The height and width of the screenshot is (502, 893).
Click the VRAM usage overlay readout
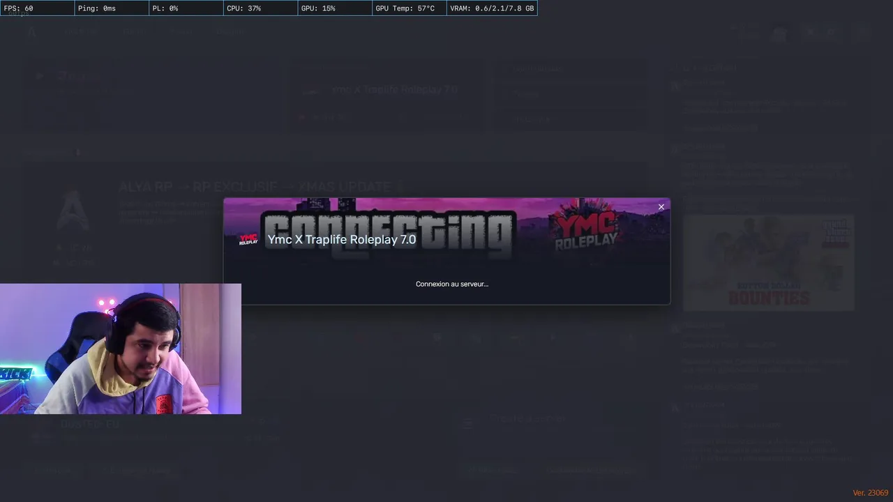click(x=492, y=8)
